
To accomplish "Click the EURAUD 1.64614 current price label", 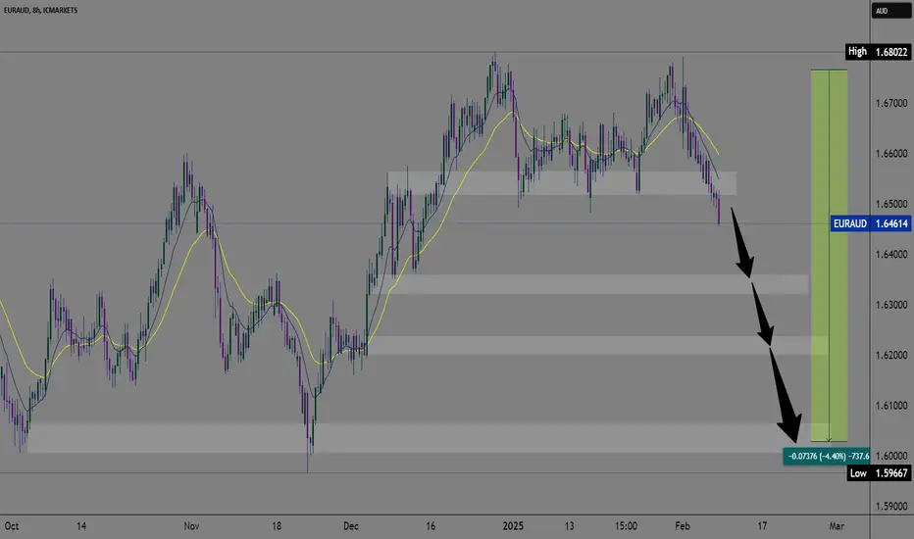I will 870,223.
